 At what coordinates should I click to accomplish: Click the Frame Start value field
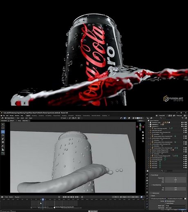[175, 178]
